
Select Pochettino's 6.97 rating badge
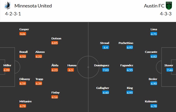point(130,47)
